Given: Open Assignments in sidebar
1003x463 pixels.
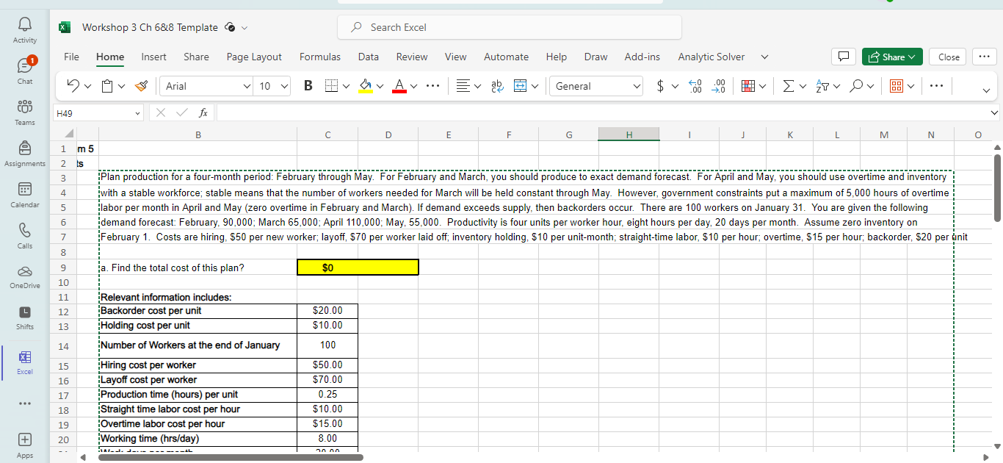Looking at the screenshot, I should [x=25, y=152].
